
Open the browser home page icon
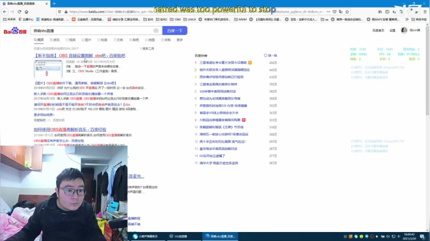[x=27, y=12]
